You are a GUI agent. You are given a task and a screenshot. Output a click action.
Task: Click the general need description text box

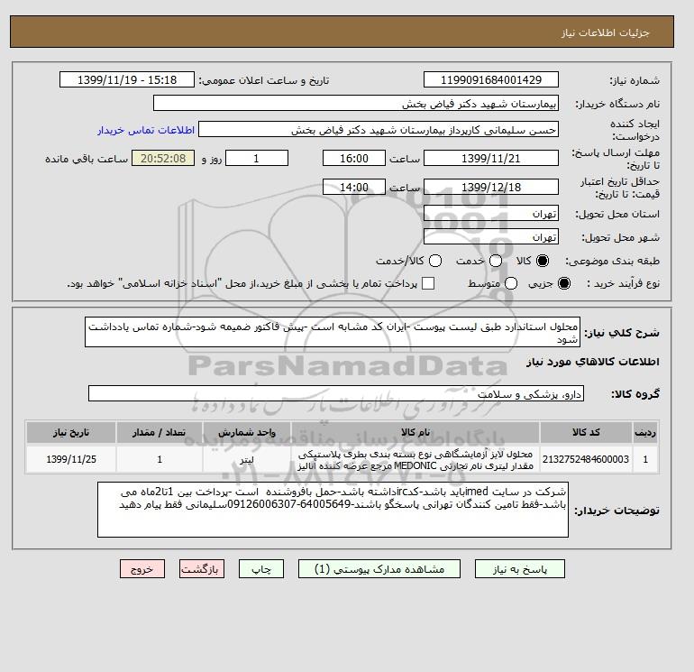(x=333, y=332)
